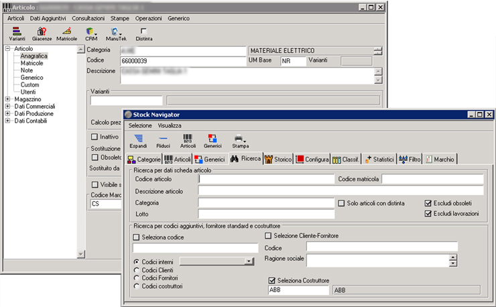Open Giacenze stock tool in Articolo window
Image resolution: width=496 pixels, height=307 pixels.
tap(42, 34)
